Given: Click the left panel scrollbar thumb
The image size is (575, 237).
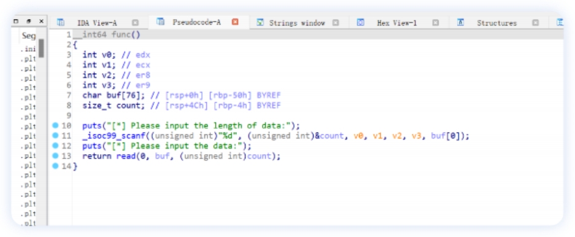Looking at the screenshot, I should [42, 48].
